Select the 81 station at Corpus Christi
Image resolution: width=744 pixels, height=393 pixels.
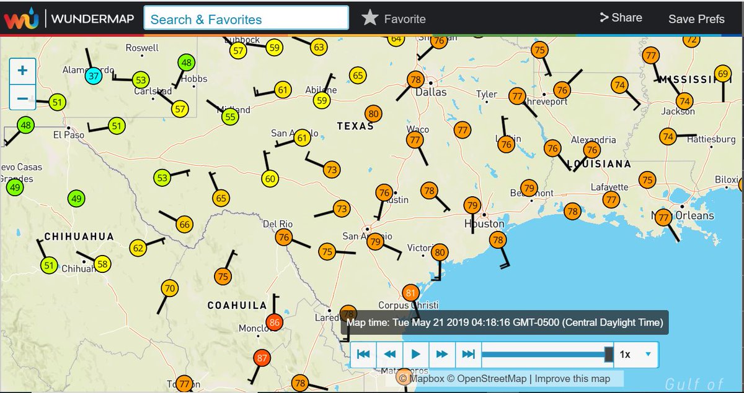[410, 293]
